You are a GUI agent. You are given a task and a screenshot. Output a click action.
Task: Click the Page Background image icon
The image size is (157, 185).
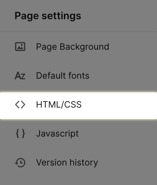tap(20, 47)
